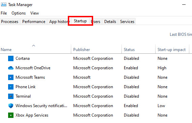The width and height of the screenshot is (192, 123).
Task: Switch to the Details tab
Action: (110, 22)
